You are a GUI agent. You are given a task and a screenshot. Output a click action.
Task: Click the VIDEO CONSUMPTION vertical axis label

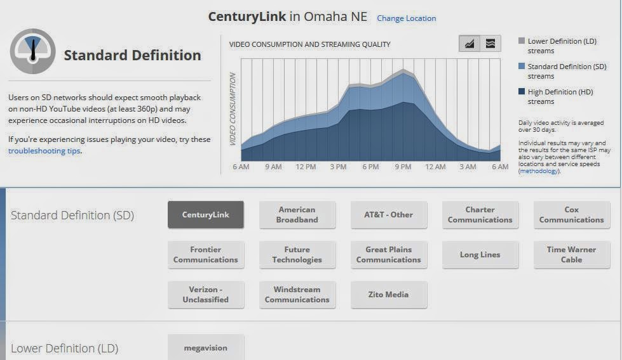(x=233, y=109)
